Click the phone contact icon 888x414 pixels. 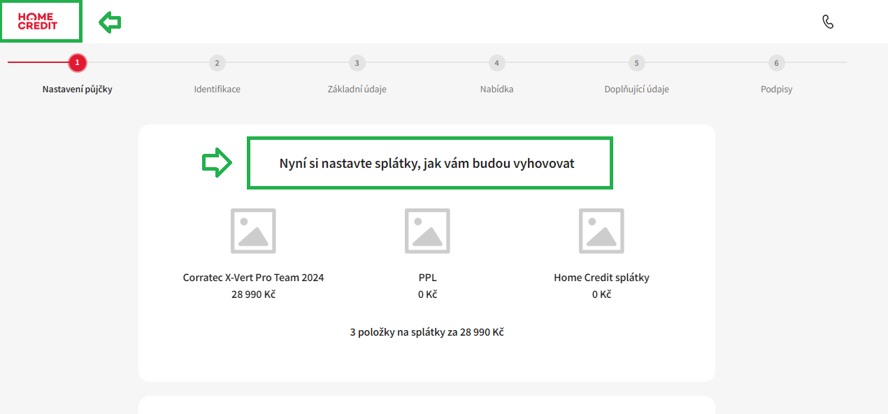(x=828, y=22)
